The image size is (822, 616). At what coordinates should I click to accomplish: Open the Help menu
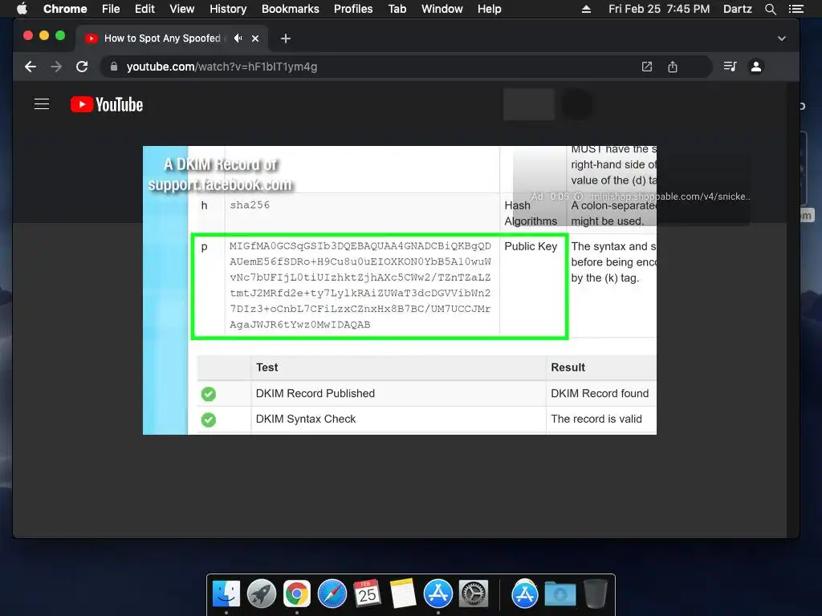pyautogui.click(x=489, y=9)
